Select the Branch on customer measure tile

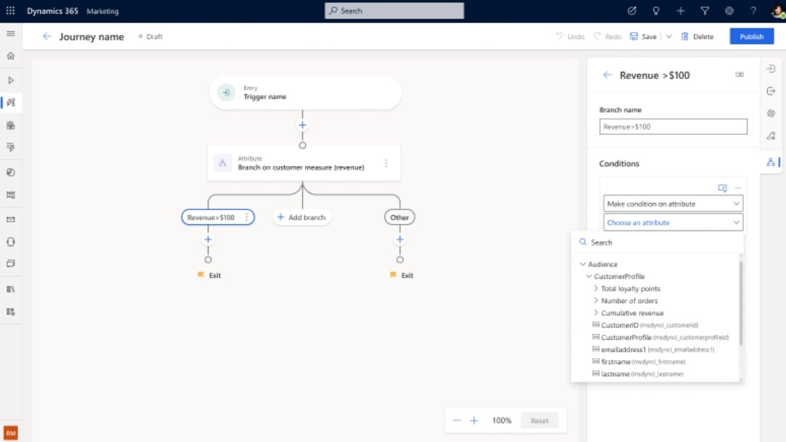(x=304, y=163)
